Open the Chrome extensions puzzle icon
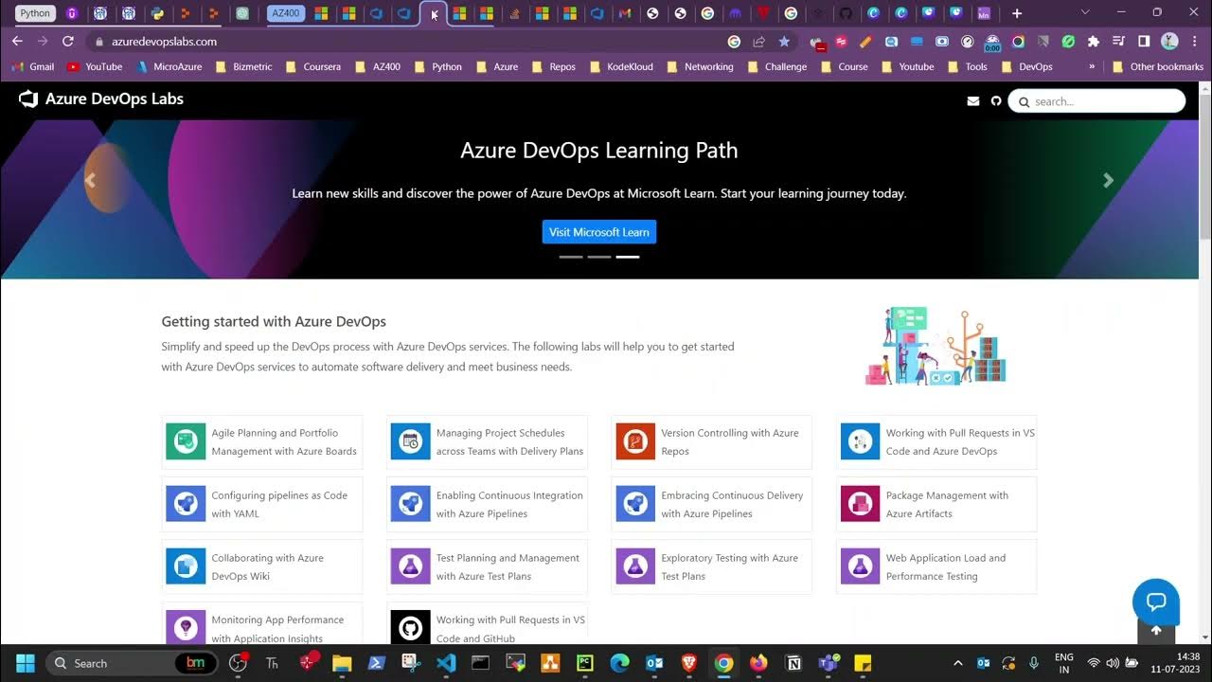 [1094, 42]
